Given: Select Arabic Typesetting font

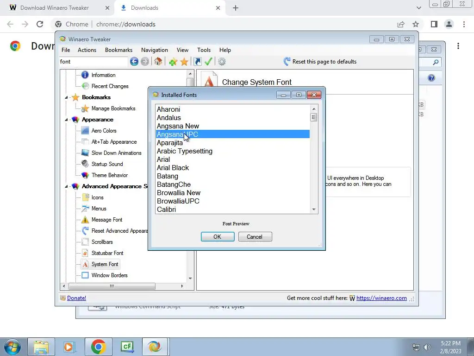Looking at the screenshot, I should [x=232, y=151].
